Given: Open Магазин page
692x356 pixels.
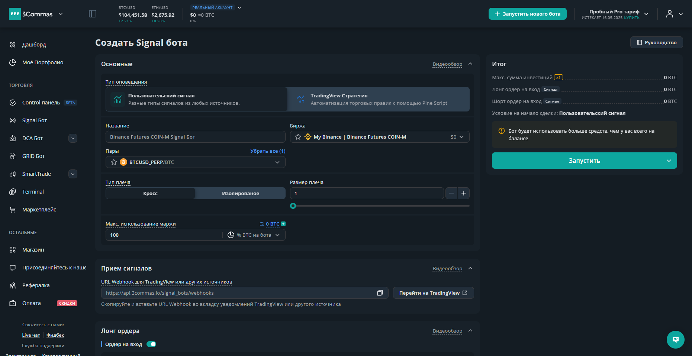Looking at the screenshot, I should click(x=33, y=250).
